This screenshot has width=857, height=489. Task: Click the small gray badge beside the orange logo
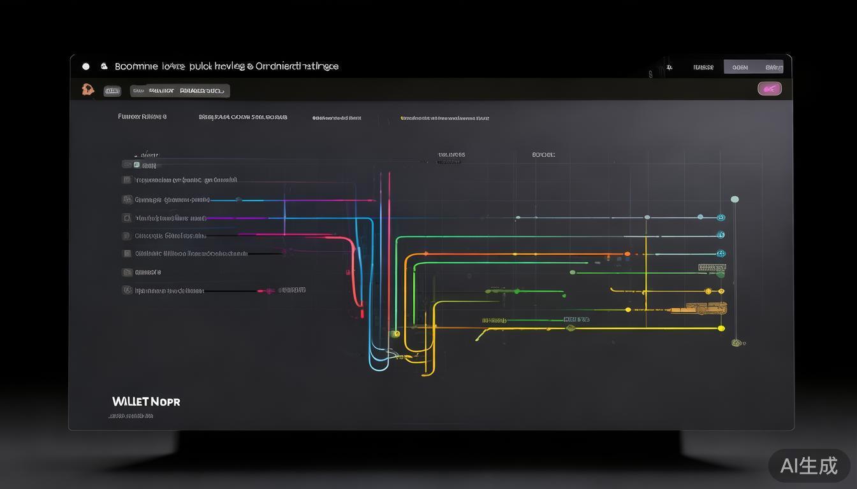click(x=112, y=91)
